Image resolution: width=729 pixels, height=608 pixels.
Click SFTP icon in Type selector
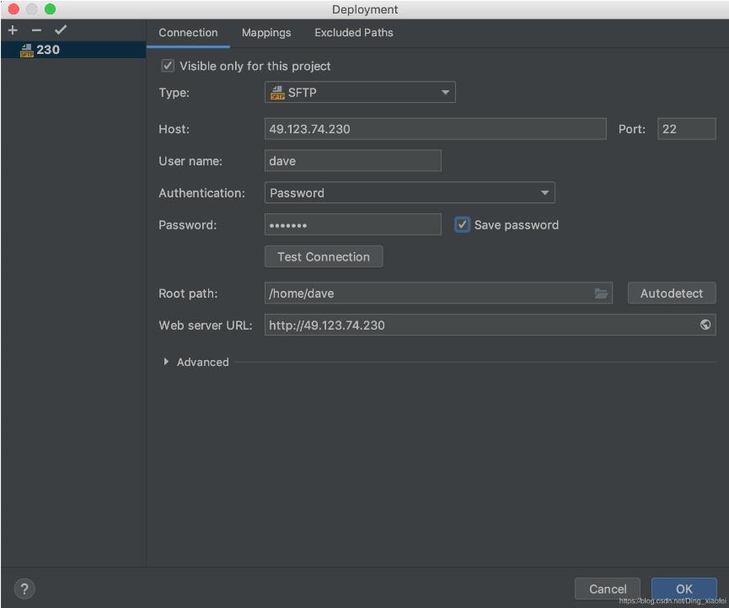coord(277,93)
